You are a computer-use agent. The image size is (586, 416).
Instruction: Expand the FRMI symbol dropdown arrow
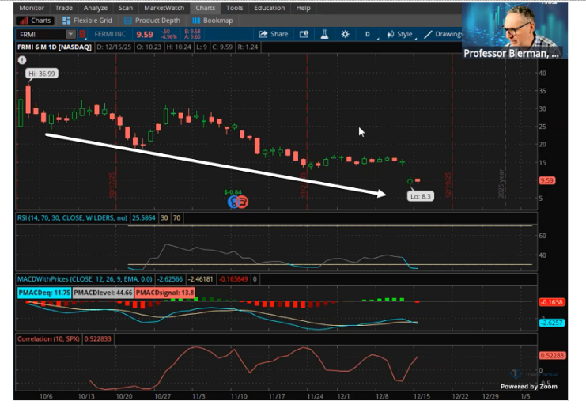coord(71,35)
